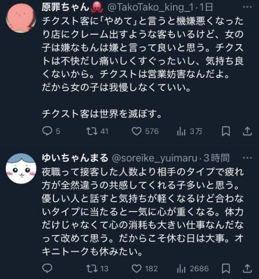Image resolution: width=259 pixels, height=279 pixels.
Task: Share 原罪ちゃん's tweet
Action: pos(247,131)
